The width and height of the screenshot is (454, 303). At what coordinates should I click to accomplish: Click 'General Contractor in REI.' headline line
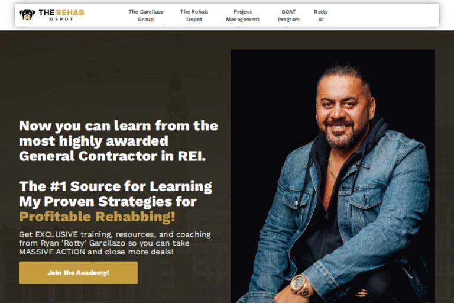tap(112, 156)
